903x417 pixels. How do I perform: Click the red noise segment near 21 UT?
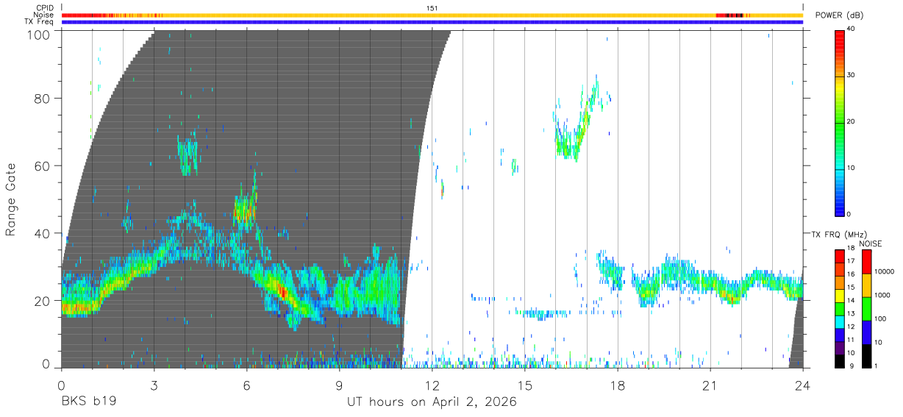(x=721, y=15)
